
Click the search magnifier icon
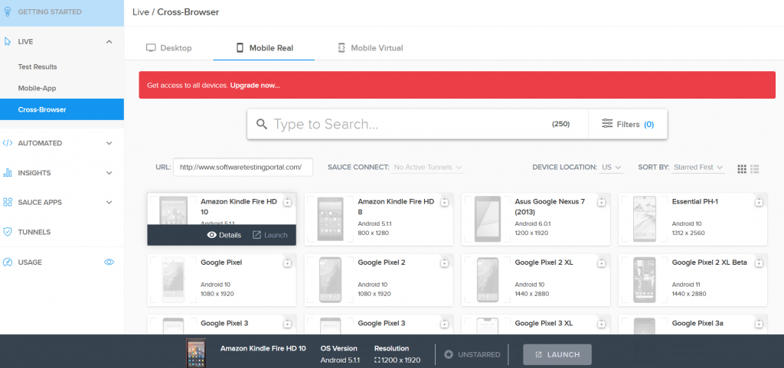[262, 124]
